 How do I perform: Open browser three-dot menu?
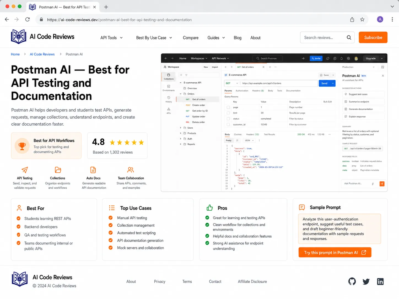[x=392, y=19]
